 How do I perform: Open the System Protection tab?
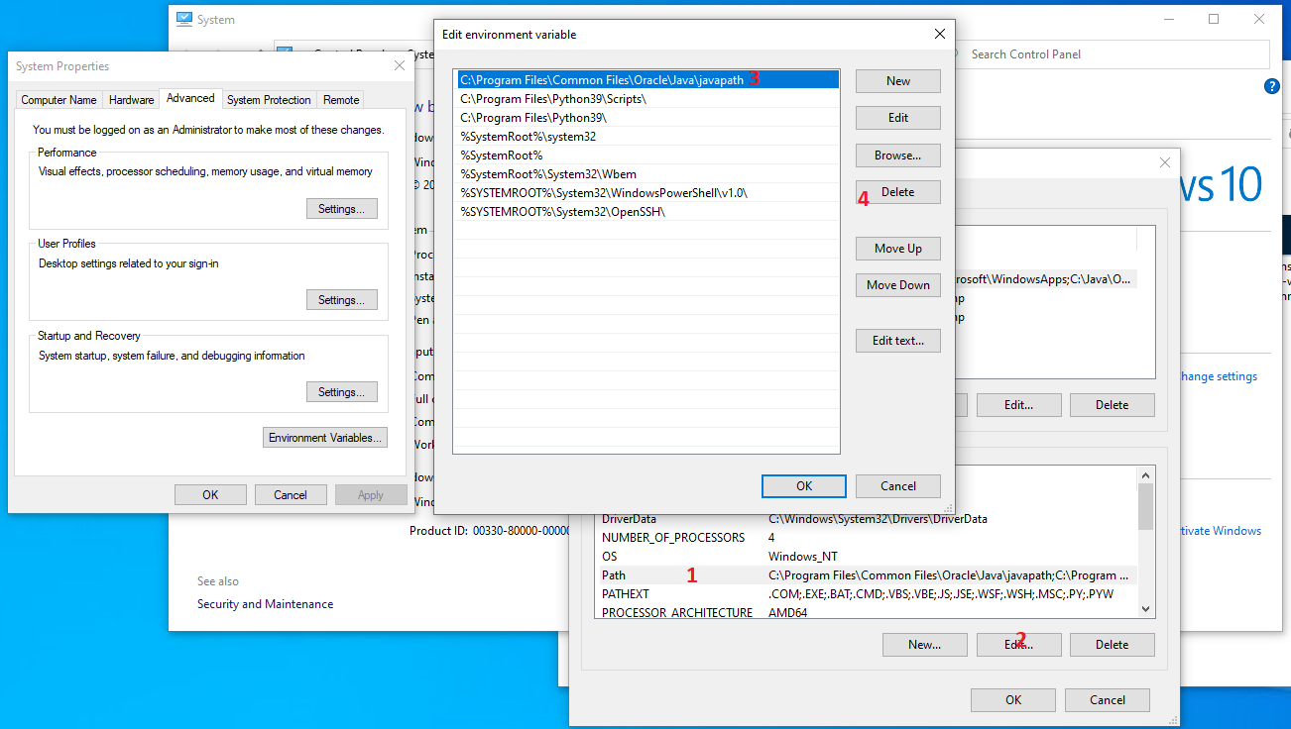pos(269,100)
